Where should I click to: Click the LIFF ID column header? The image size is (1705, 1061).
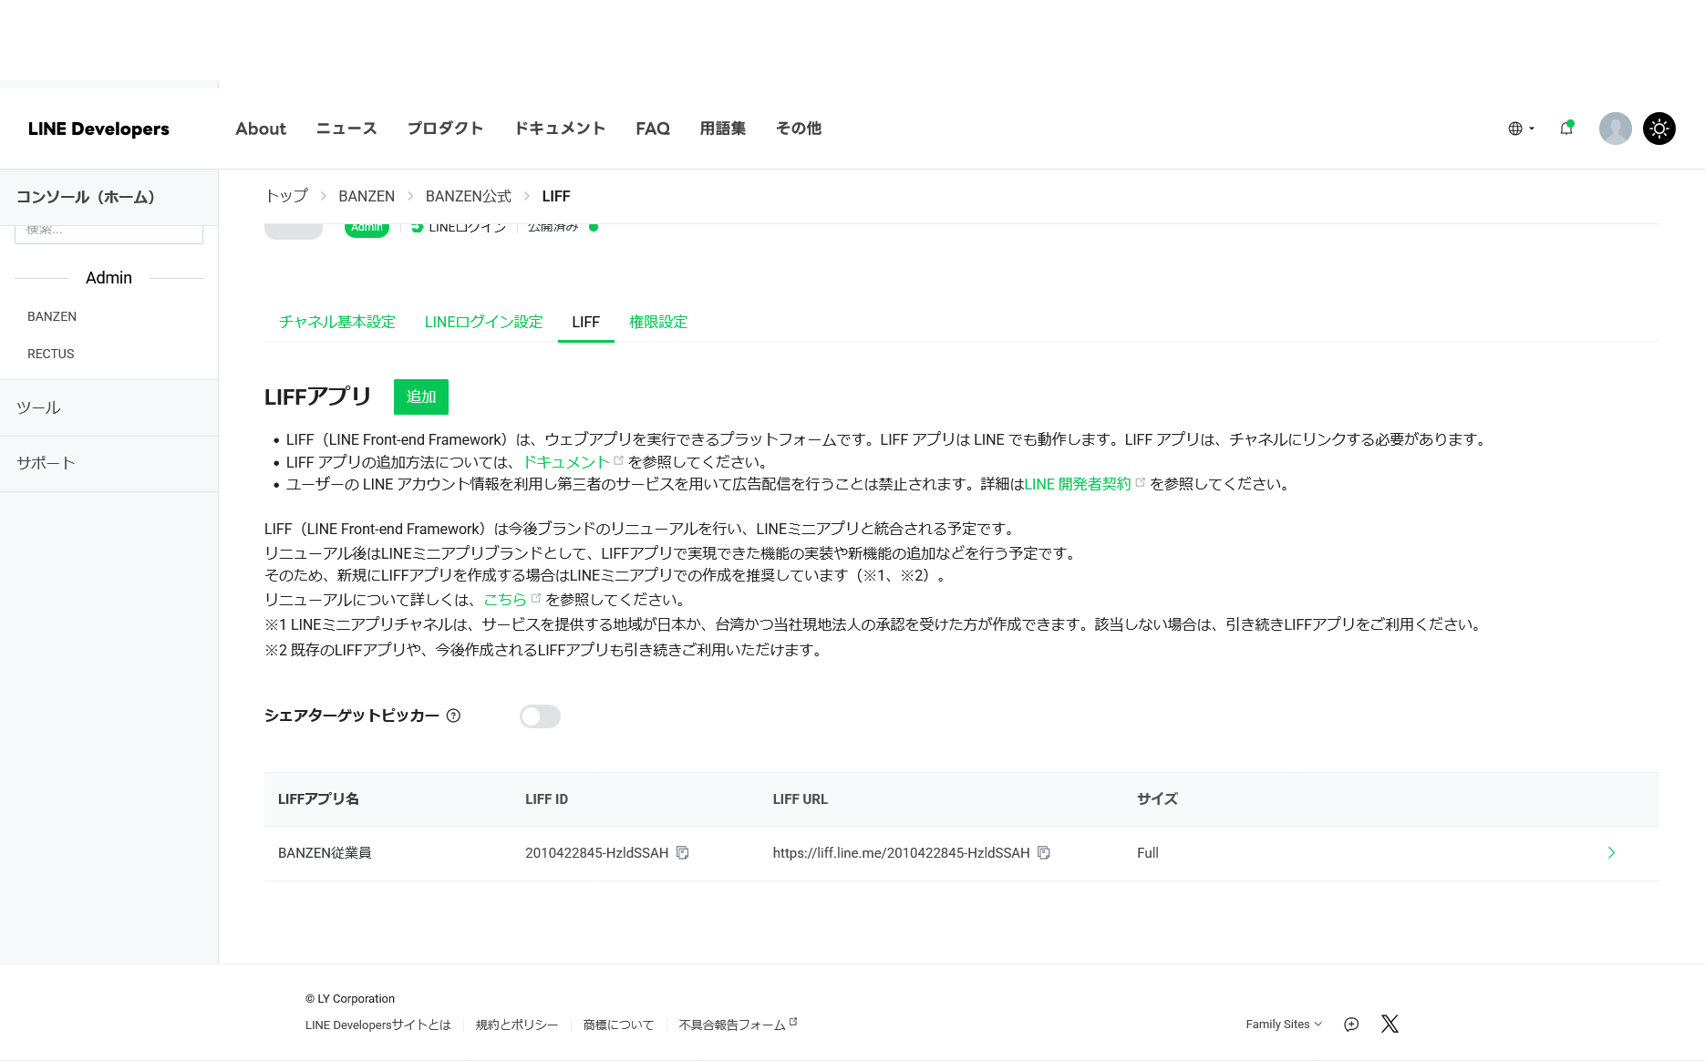tap(546, 799)
